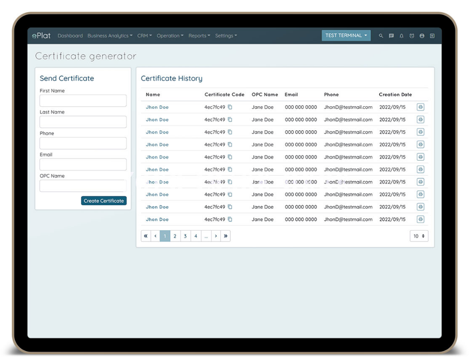Open the search icon in the top bar
Image resolution: width=469 pixels, height=357 pixels.
381,36
